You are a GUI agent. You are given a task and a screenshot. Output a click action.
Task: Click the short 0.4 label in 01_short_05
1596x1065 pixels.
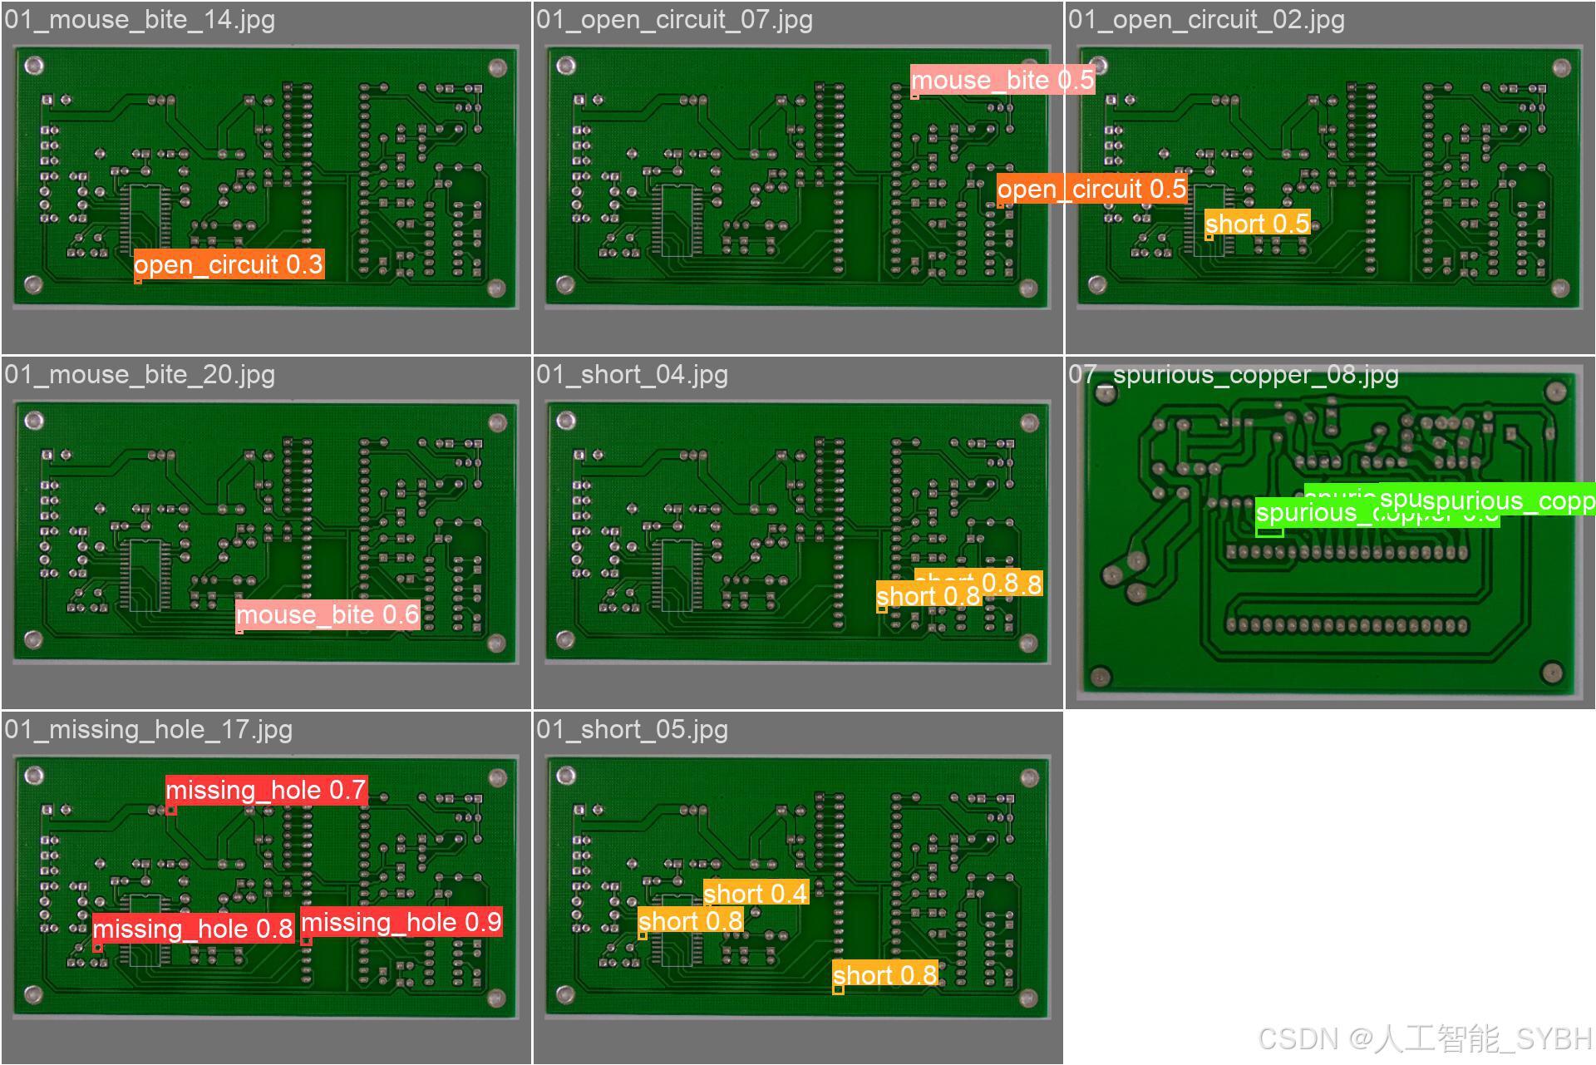(x=756, y=893)
